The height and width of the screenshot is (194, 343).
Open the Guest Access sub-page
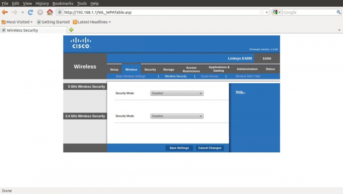[x=209, y=76]
